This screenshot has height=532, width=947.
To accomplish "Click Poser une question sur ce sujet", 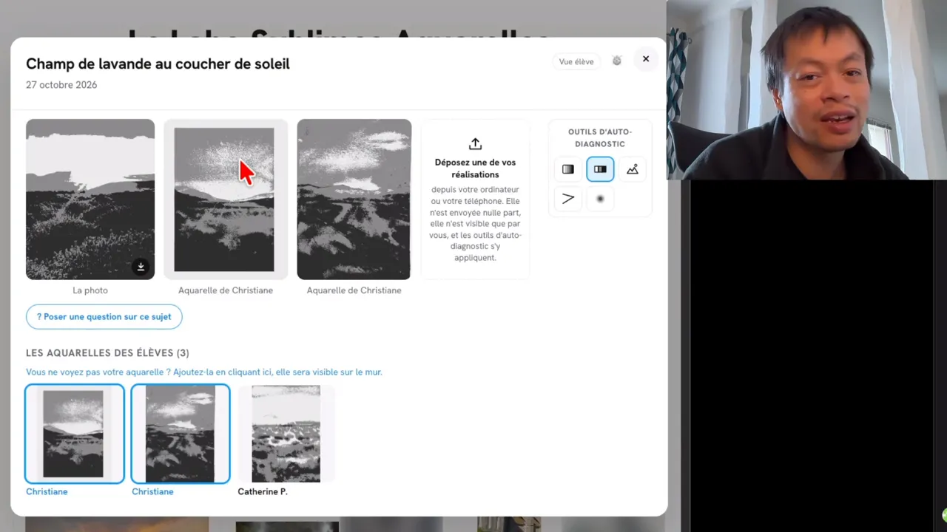I will click(x=104, y=317).
